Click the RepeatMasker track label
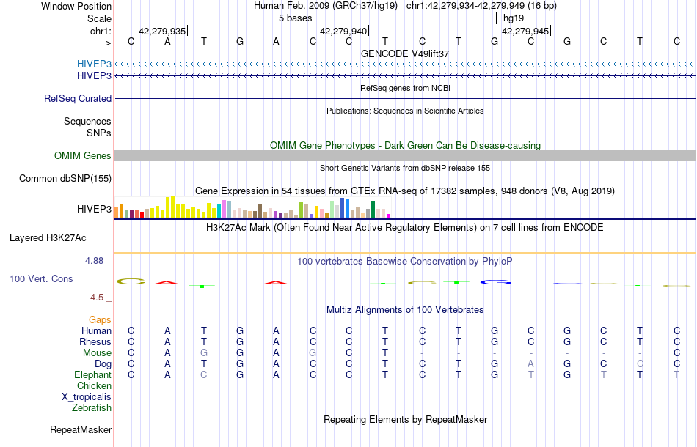Screen dimensions: 697x447 81,429
